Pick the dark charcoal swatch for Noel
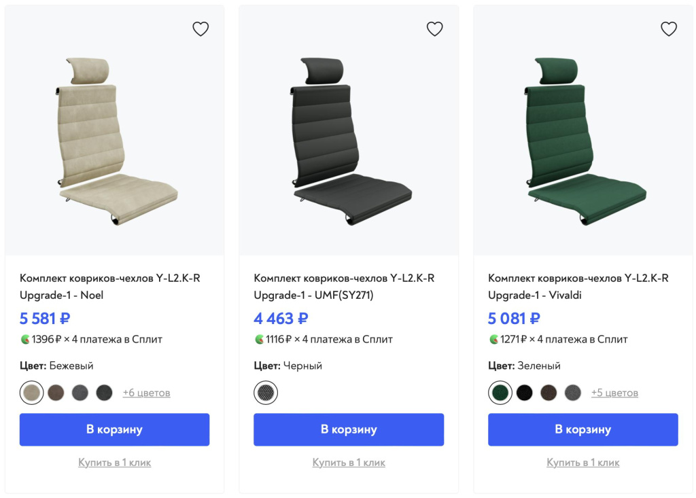Viewport: 696px width, 498px height. 104,393
